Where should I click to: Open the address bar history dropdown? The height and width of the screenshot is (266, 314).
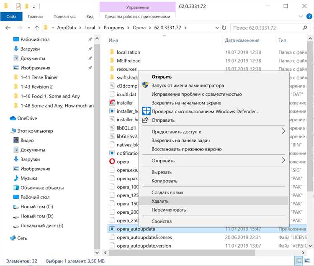click(x=217, y=28)
